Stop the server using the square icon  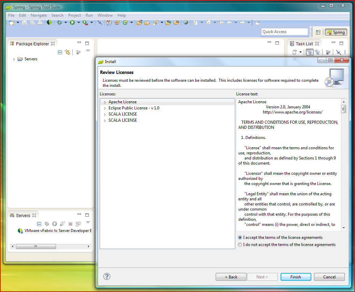click(70, 224)
